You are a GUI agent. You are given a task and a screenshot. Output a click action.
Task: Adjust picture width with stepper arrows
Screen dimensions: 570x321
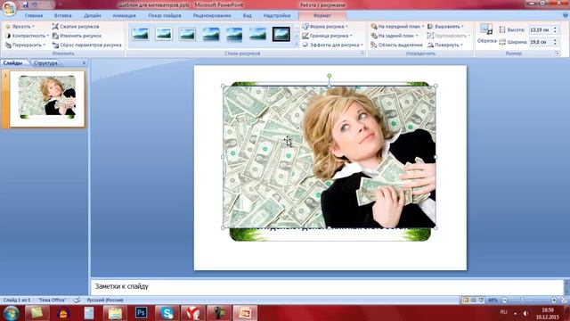pyautogui.click(x=555, y=42)
